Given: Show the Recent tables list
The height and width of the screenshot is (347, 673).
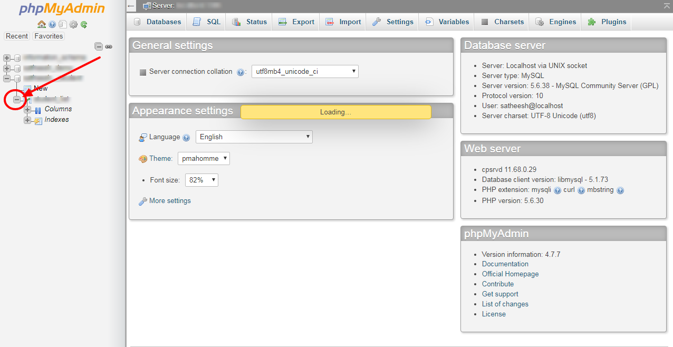Looking at the screenshot, I should click(x=17, y=36).
